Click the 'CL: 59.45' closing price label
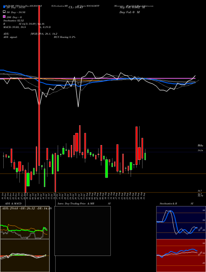 76,7
